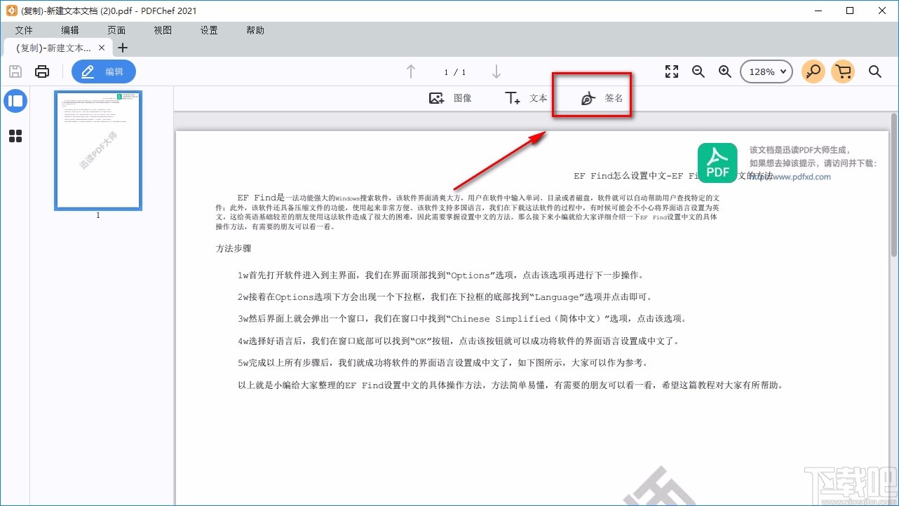Open the 128% zoom level dropdown

point(766,71)
